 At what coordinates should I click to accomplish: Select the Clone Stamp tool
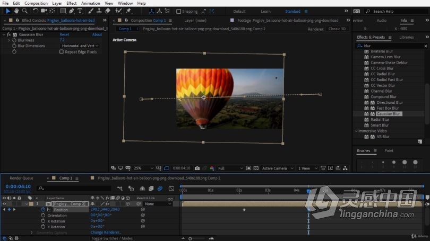(99, 11)
